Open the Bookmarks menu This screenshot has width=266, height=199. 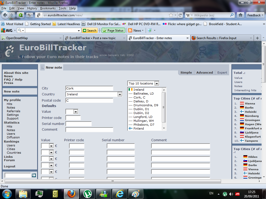click(48, 8)
